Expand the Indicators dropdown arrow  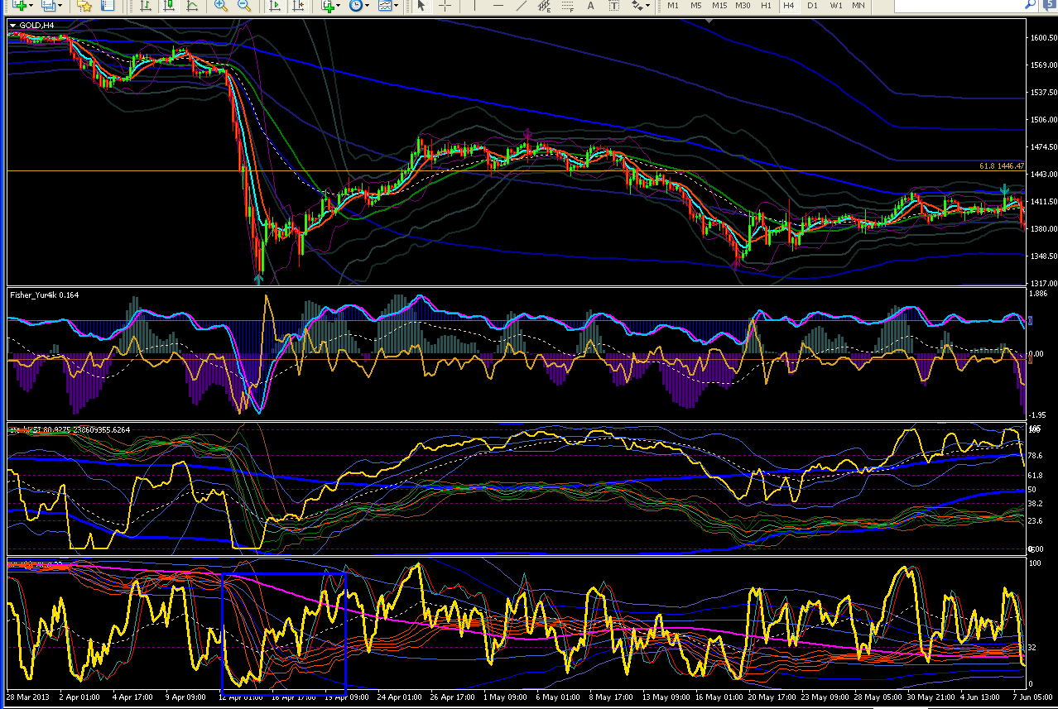tap(339, 6)
